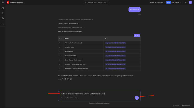Add an attachment with the plus icon
The width and height of the screenshot is (194, 108).
click(62, 98)
